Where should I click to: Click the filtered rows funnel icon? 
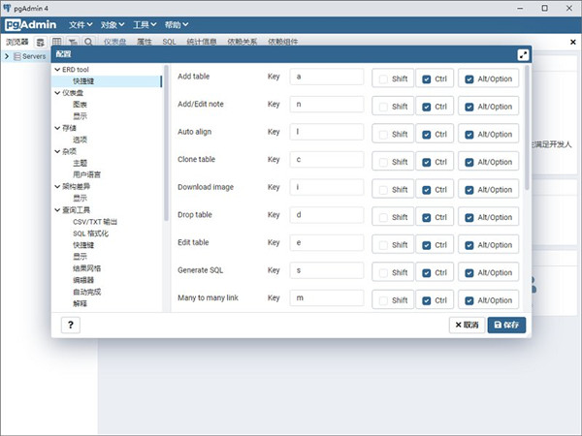click(x=73, y=43)
